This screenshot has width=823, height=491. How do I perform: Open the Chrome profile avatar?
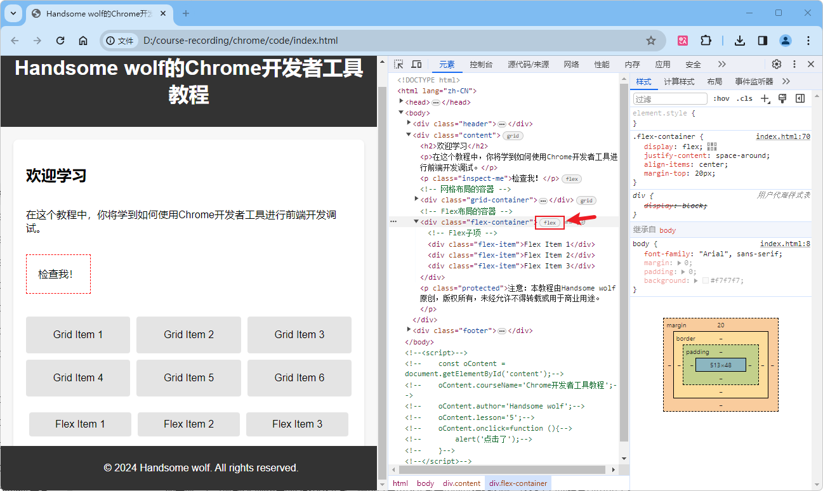pos(786,41)
